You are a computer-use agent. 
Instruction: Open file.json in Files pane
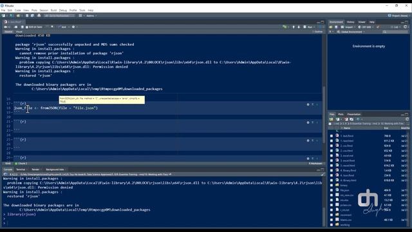click(345, 190)
